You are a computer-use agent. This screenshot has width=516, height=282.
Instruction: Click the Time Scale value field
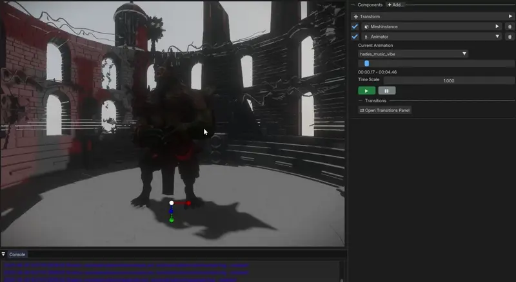click(448, 80)
